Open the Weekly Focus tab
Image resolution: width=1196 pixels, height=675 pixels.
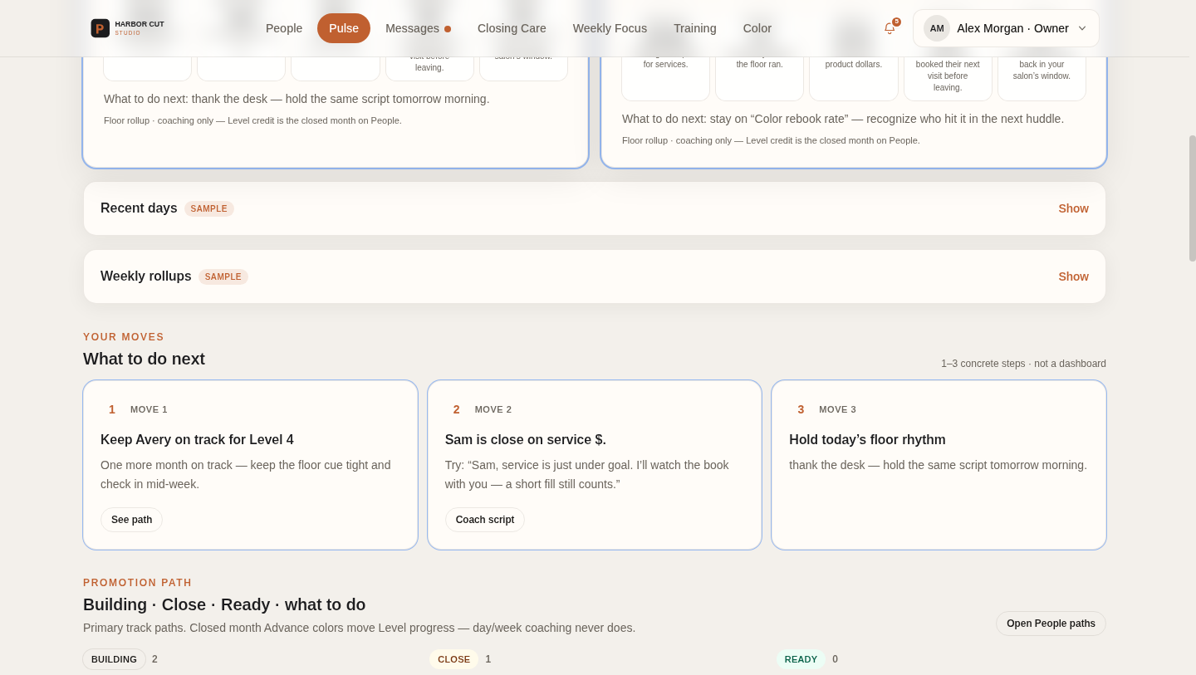[x=610, y=28]
